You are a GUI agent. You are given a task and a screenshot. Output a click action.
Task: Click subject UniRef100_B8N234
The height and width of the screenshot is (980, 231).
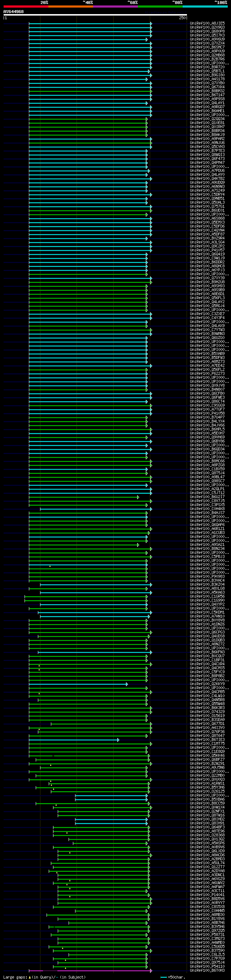coord(207,549)
